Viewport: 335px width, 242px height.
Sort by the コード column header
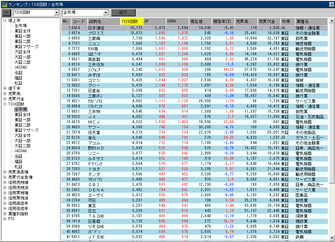[79, 22]
